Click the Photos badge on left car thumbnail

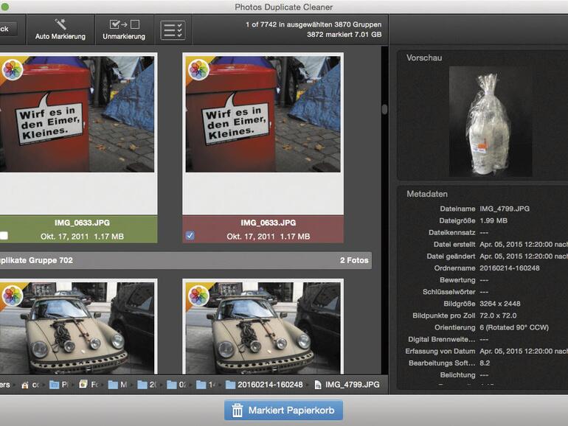[x=13, y=296]
